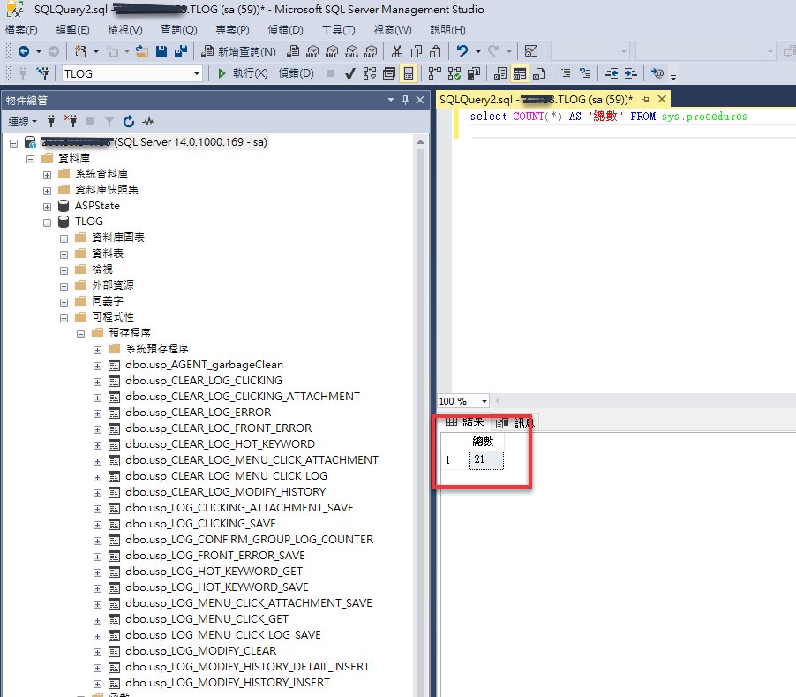
Task: Expand the 系統資料庫 folder
Action: coord(47,175)
